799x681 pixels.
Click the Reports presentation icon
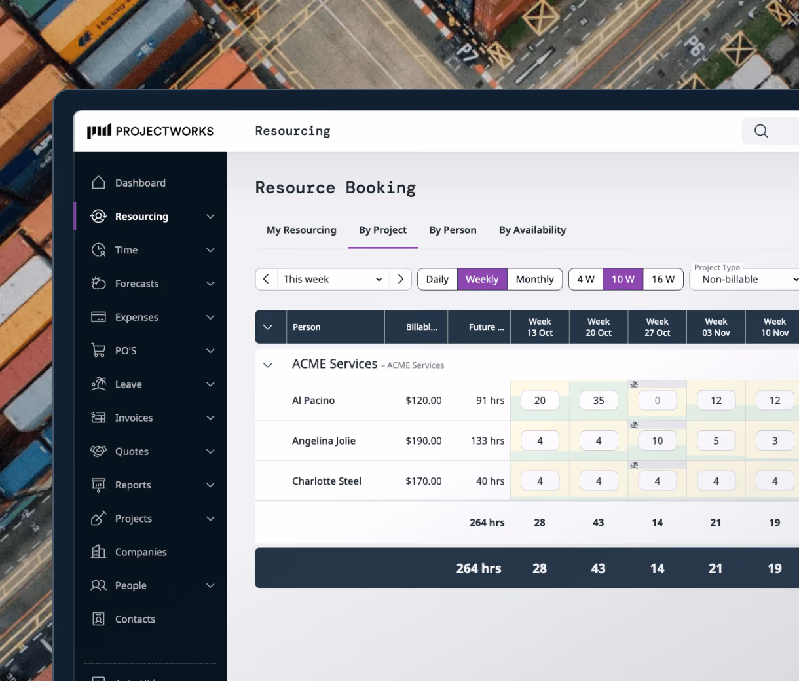98,485
